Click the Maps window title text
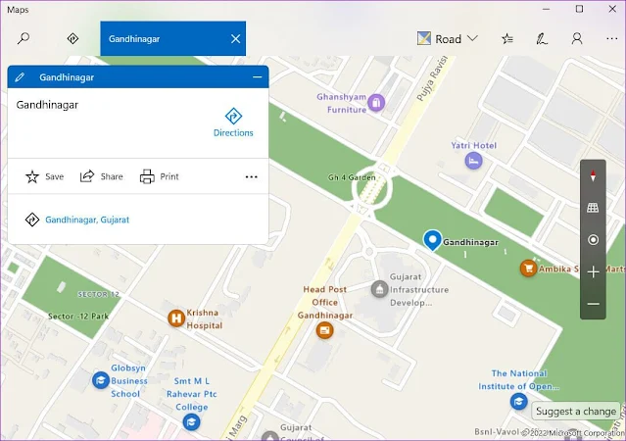Image resolution: width=626 pixels, height=441 pixels. [18, 10]
